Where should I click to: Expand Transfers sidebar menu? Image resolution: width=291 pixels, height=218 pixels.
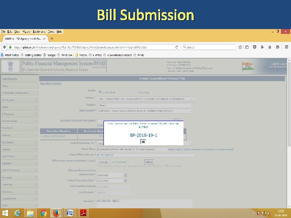[19, 184]
